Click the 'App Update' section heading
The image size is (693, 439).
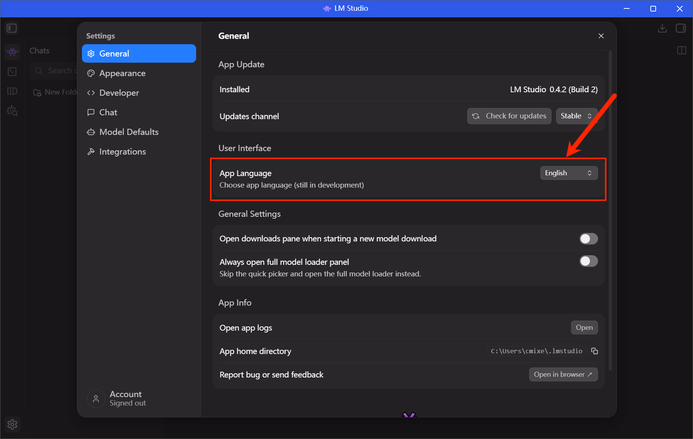(242, 65)
